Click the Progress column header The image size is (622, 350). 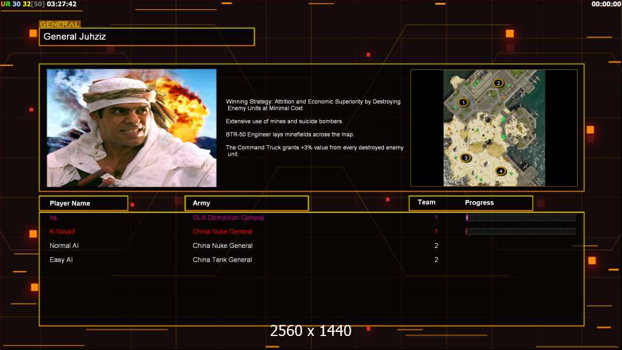point(479,202)
